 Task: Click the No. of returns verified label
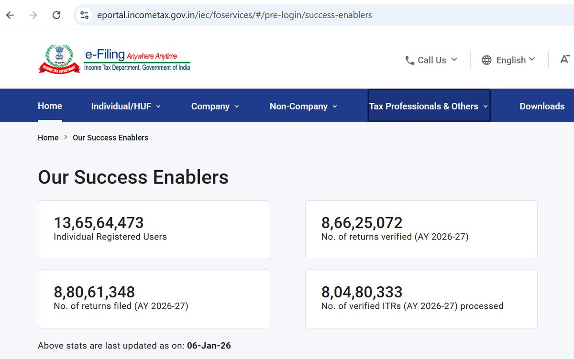(x=395, y=237)
